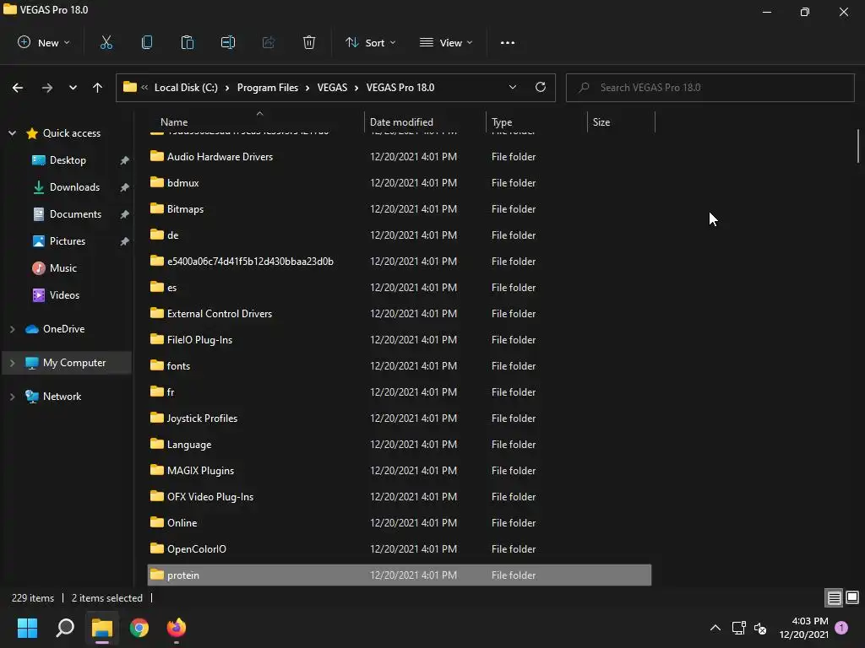Switch to details view icon in status bar

[834, 597]
